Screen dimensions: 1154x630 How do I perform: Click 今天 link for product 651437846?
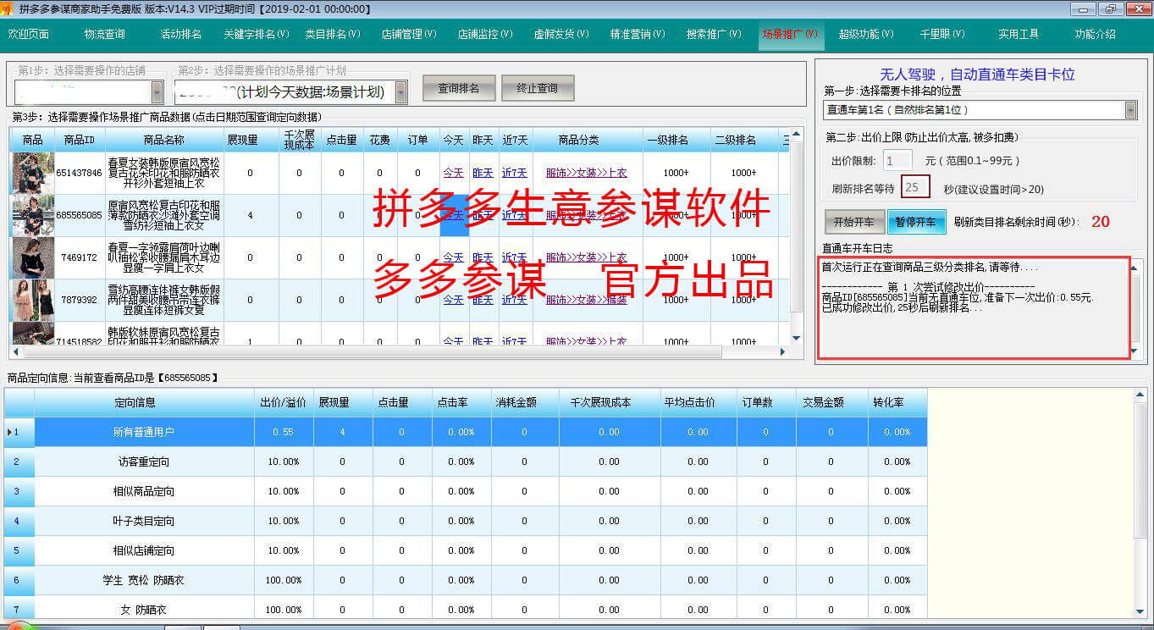tap(454, 173)
